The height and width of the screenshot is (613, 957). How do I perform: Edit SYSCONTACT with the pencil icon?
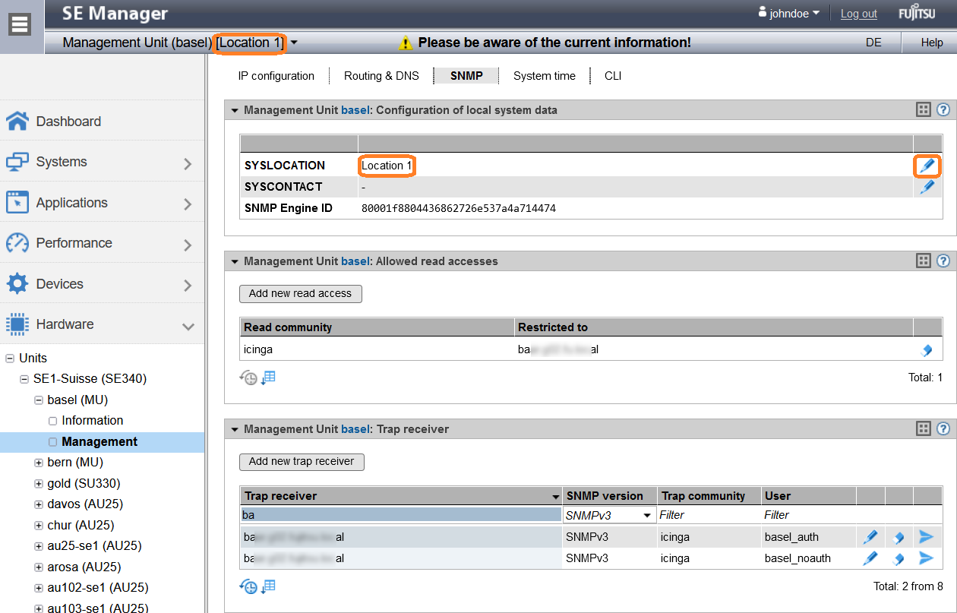[927, 187]
